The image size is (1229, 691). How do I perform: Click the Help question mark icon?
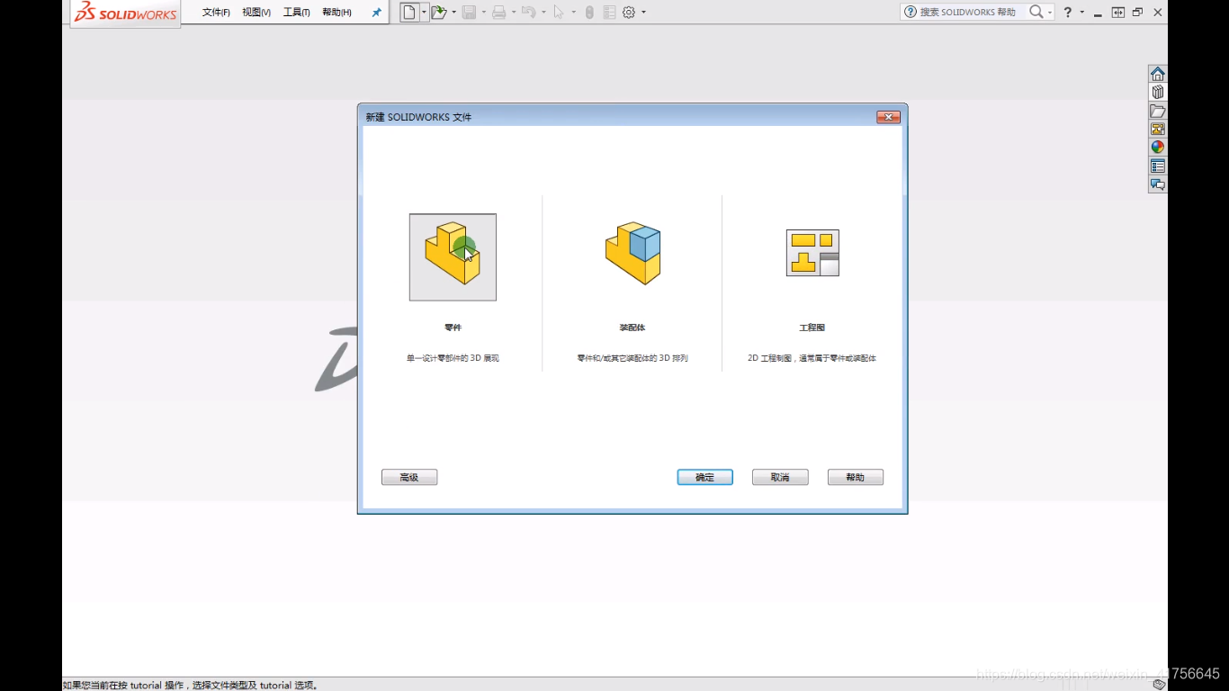point(1068,12)
